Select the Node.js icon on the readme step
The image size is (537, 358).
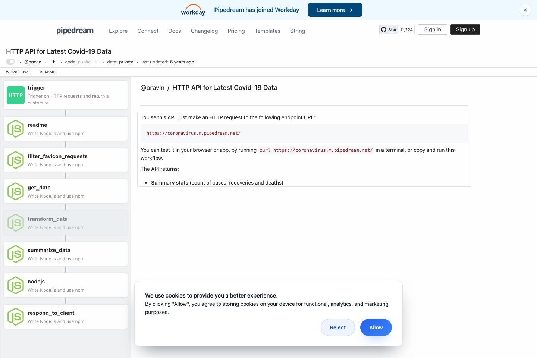(15, 129)
